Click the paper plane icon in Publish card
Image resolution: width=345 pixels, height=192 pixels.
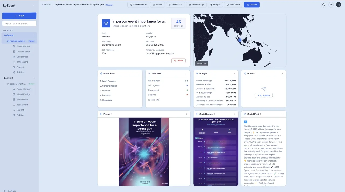(264, 89)
